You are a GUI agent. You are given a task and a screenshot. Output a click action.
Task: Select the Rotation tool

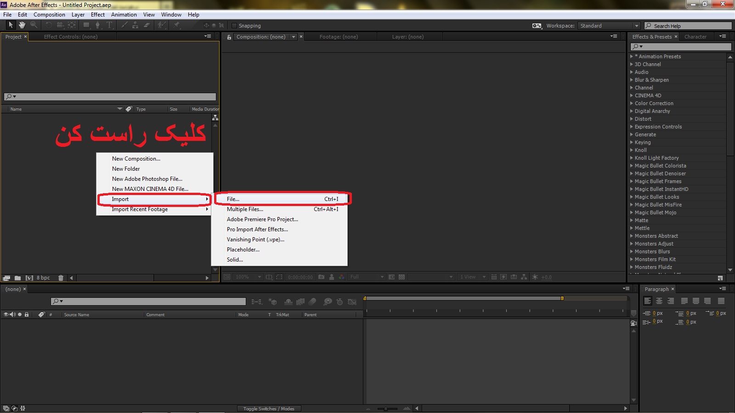tap(48, 25)
